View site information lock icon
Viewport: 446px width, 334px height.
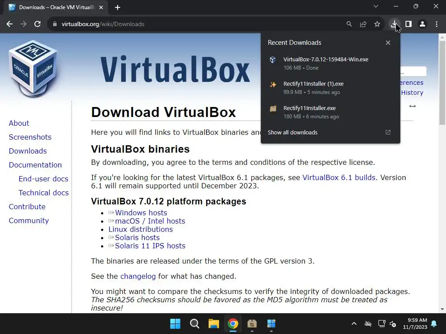point(55,24)
